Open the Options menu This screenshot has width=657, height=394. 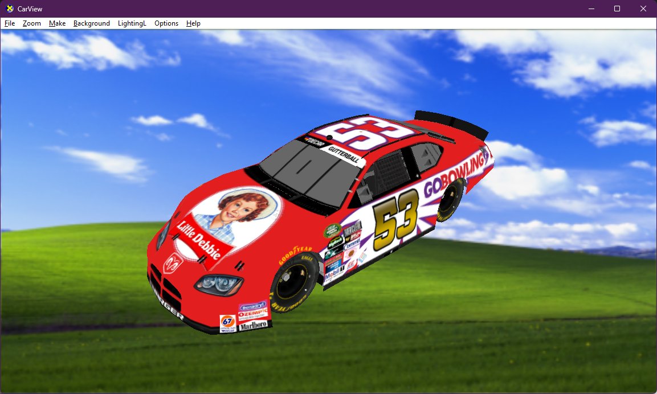click(x=166, y=23)
